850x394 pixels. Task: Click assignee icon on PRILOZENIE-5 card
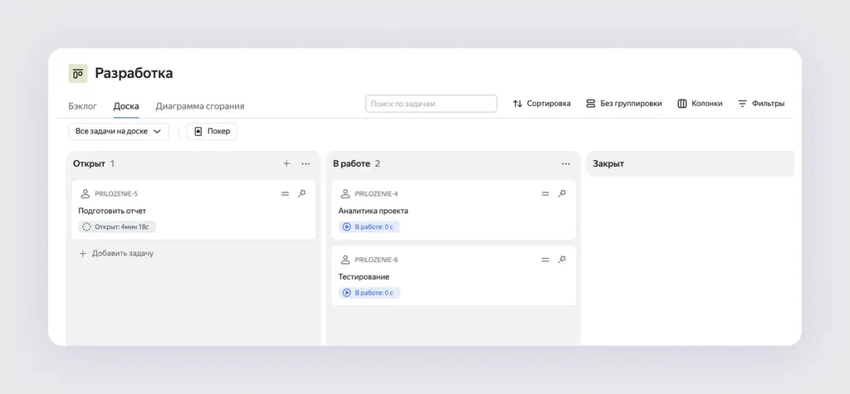(85, 193)
